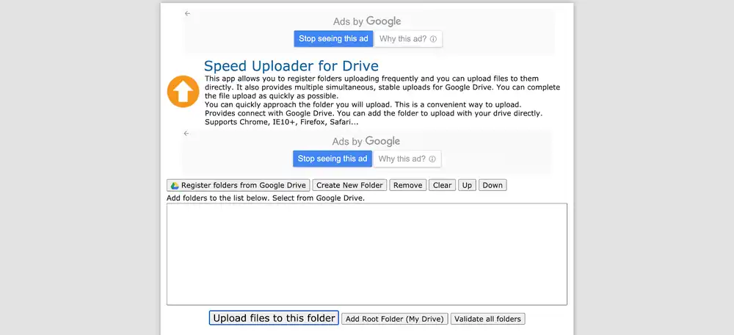The height and width of the screenshot is (335, 734).
Task: Click Validate all folders button
Action: pos(488,319)
